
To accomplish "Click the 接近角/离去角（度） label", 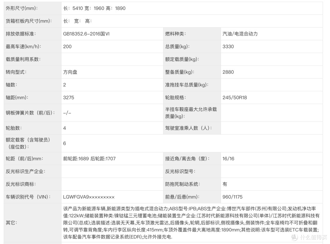I will 187,159.
